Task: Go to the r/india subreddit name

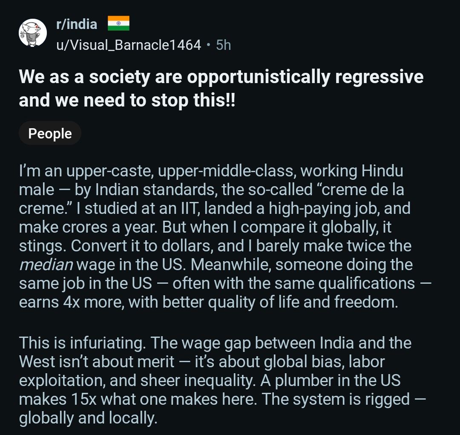Action: tap(77, 24)
